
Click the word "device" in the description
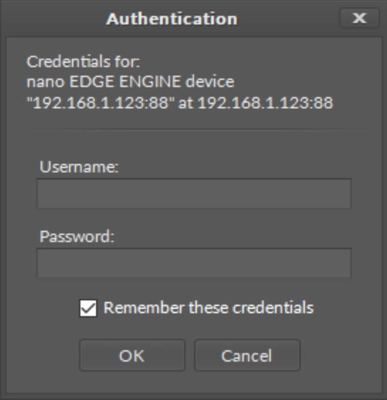pos(214,83)
